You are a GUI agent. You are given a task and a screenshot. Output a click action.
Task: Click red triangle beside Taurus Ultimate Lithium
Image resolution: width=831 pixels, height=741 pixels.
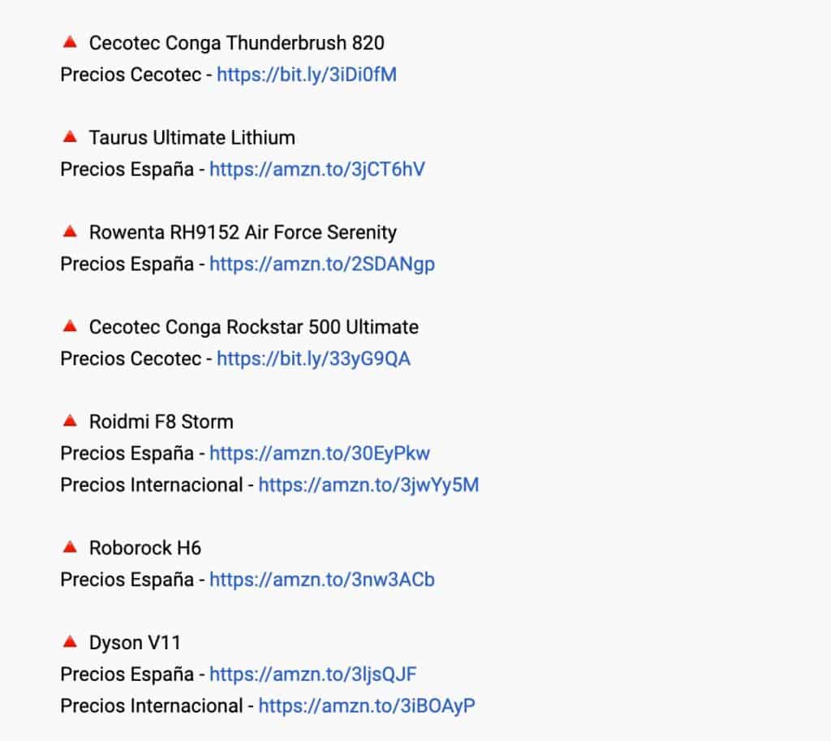coord(70,136)
